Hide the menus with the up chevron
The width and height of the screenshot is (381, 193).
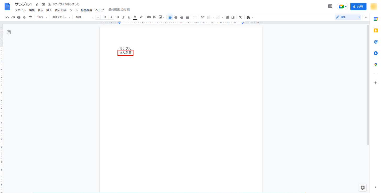pyautogui.click(x=366, y=17)
